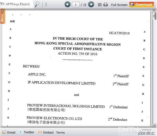Click the orange Download button
Viewport: 157px width, 136px height.
tap(142, 5)
